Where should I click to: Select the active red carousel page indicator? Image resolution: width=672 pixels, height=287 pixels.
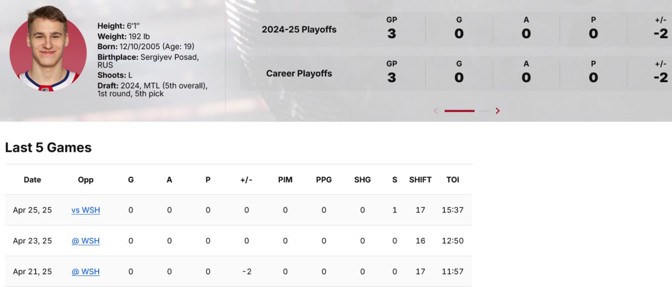pos(459,111)
